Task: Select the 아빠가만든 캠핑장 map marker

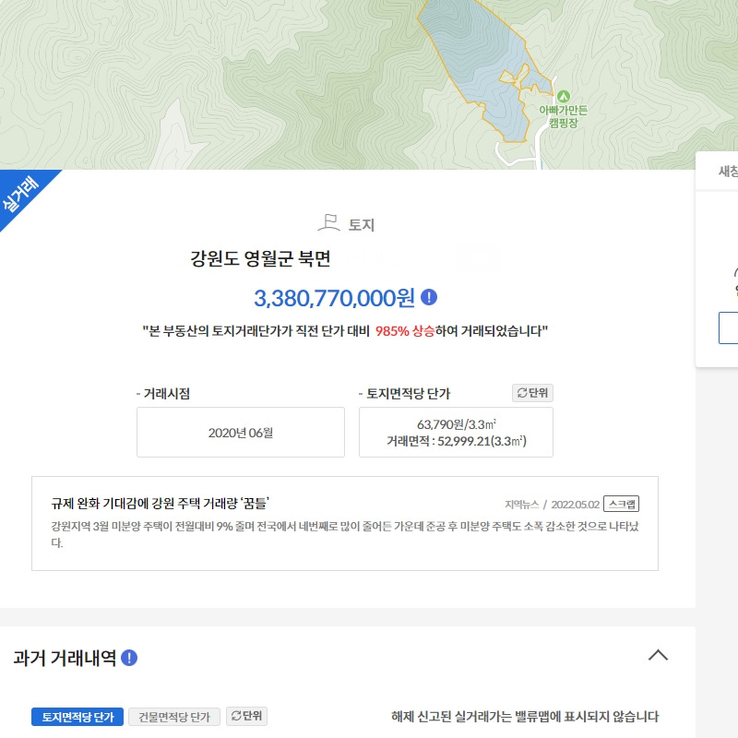Action: point(565,96)
